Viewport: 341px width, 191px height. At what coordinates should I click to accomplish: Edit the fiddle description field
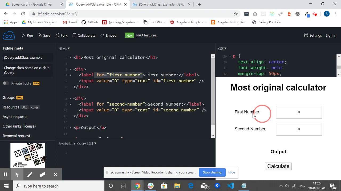point(28,70)
